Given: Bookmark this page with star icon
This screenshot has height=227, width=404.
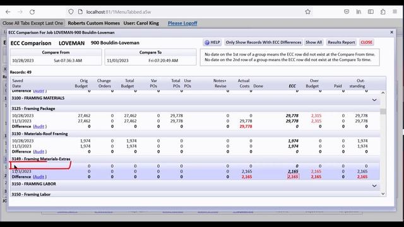Looking at the screenshot, I should coord(307,12).
